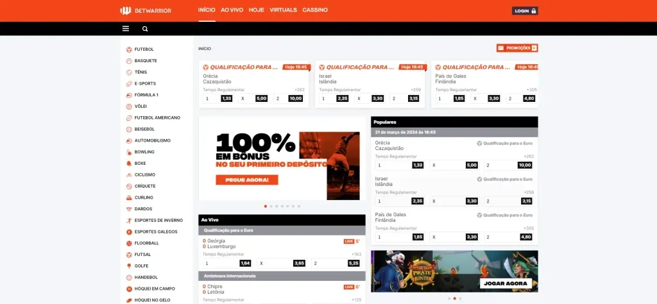Select the Futebol Americano icon
The width and height of the screenshot is (657, 304).
click(x=129, y=117)
